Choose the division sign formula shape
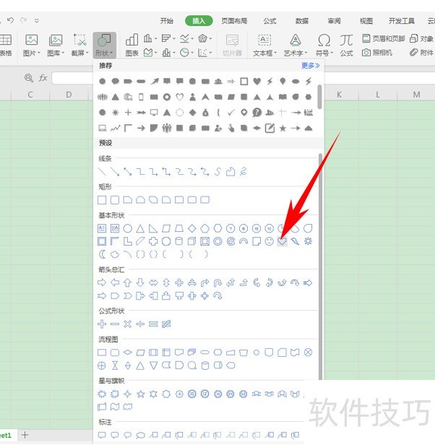 140,324
